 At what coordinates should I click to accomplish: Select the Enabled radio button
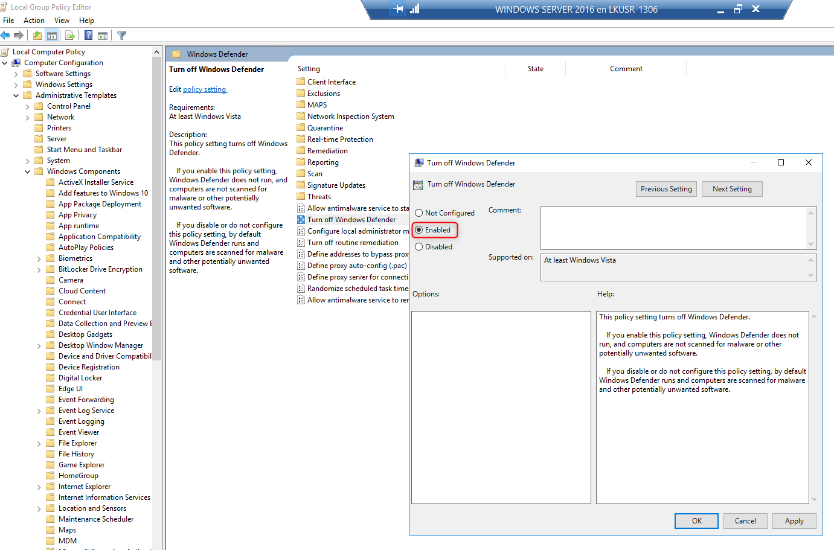coord(419,230)
